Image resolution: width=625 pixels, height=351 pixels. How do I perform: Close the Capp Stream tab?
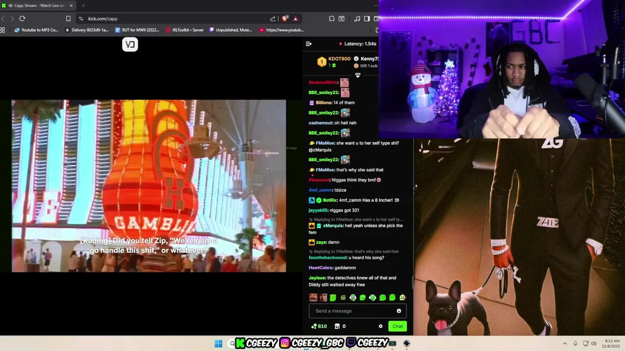(x=71, y=5)
